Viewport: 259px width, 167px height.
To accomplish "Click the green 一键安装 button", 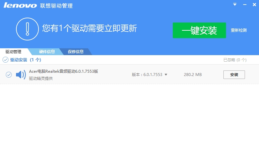I will pos(199,30).
